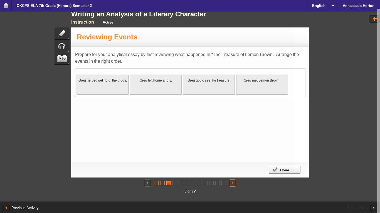Click the home icon in top bar
The image size is (380, 213).
coord(6,6)
